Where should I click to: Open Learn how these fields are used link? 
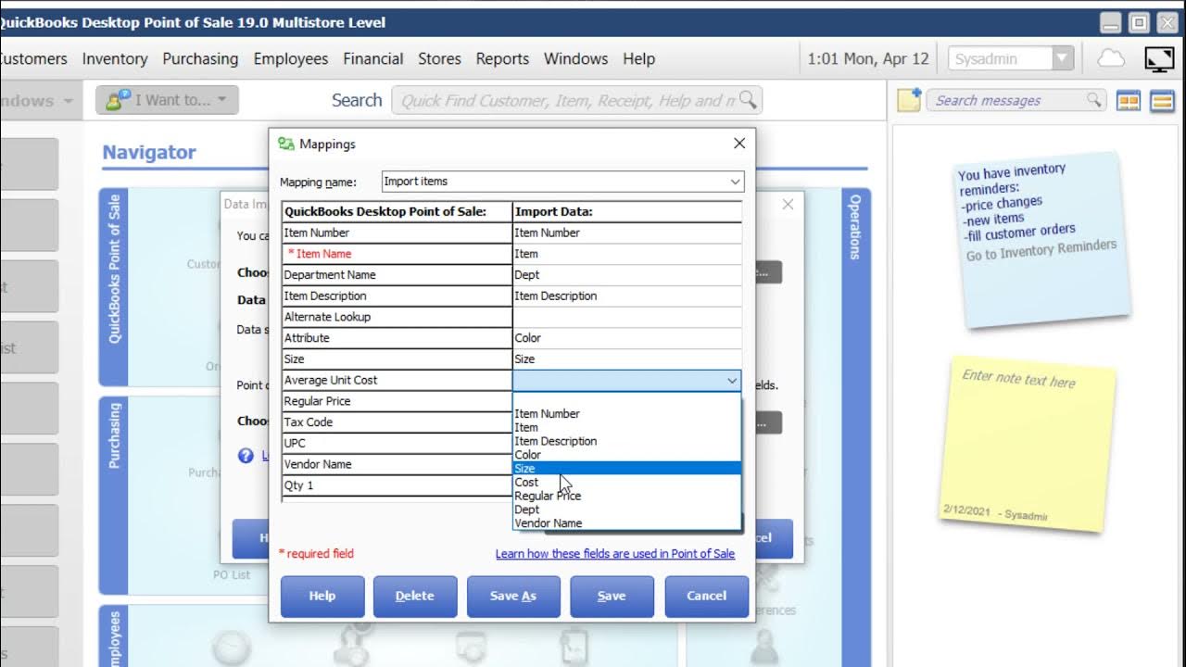[x=615, y=553]
